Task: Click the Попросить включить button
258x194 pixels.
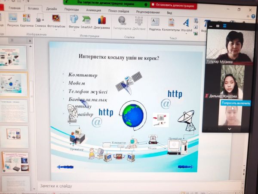Action: pos(236,103)
